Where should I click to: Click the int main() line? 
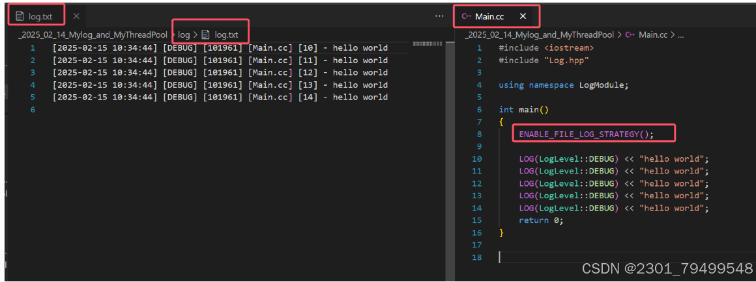(524, 110)
